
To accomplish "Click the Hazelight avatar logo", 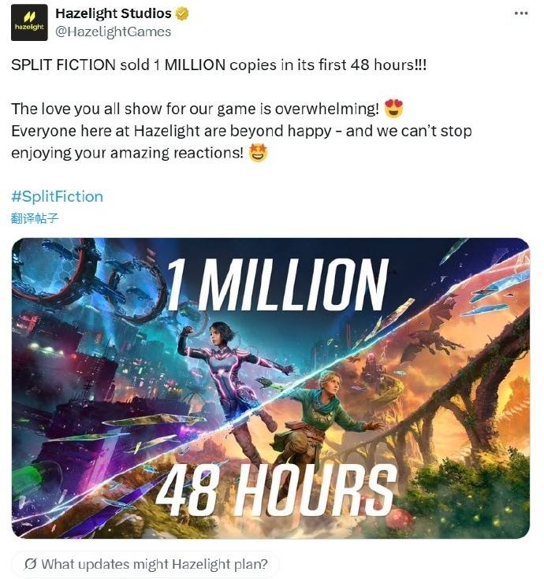I will [28, 22].
